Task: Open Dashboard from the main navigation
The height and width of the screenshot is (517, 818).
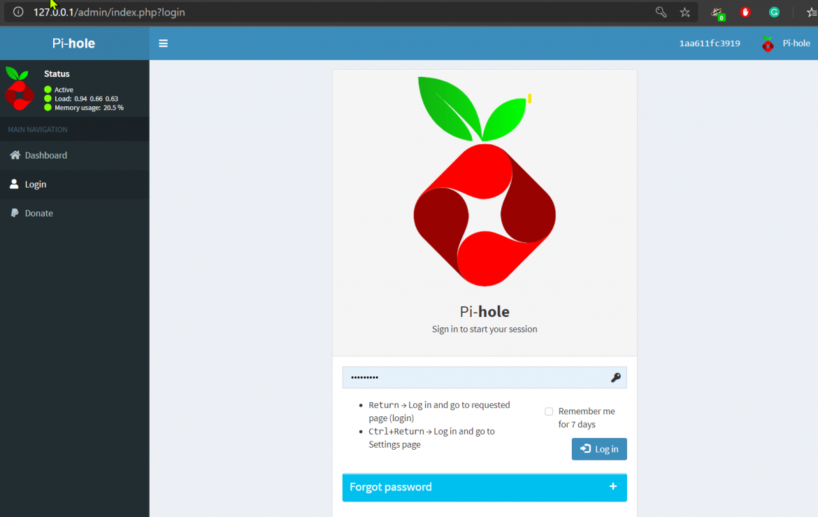Action: click(x=48, y=155)
